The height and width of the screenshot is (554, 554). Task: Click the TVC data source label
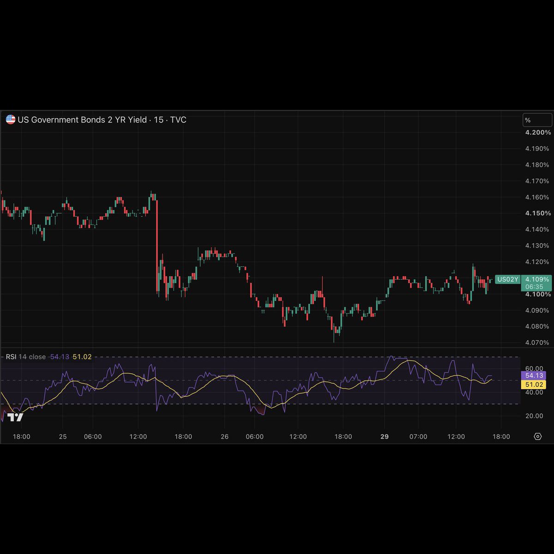pyautogui.click(x=178, y=120)
